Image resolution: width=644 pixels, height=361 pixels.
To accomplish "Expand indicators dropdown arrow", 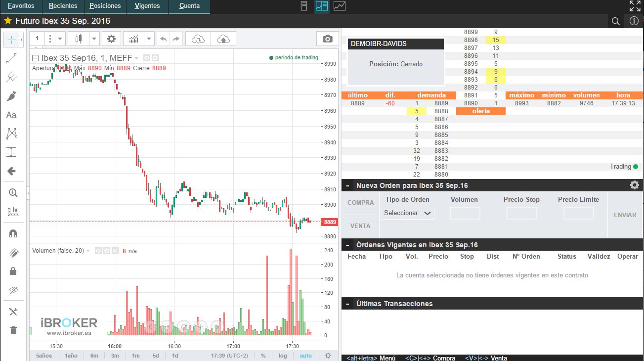I will click(149, 39).
